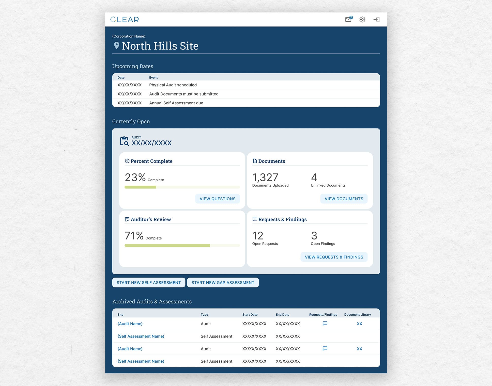
Task: Start New Self Assessment
Action: (149, 283)
